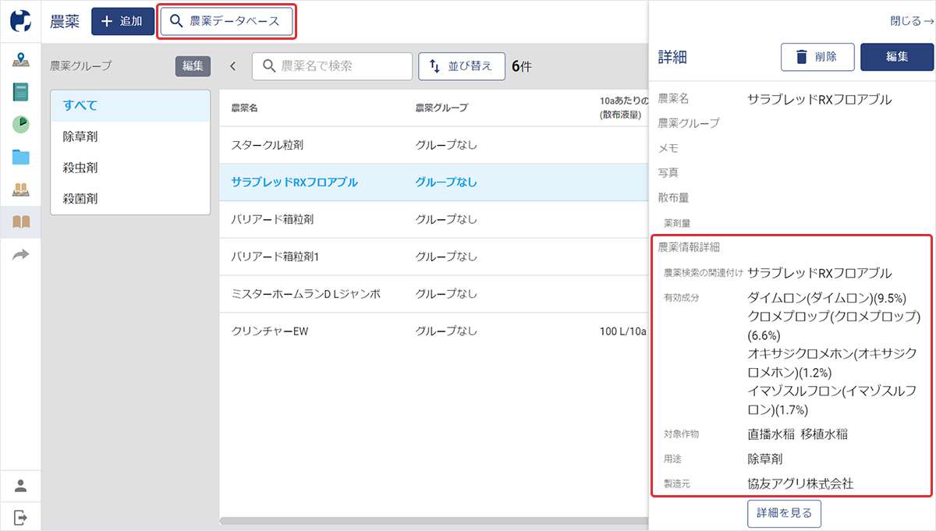This screenshot has width=936, height=531.
Task: Select the バリアード箱粒剤 row
Action: coord(434,220)
